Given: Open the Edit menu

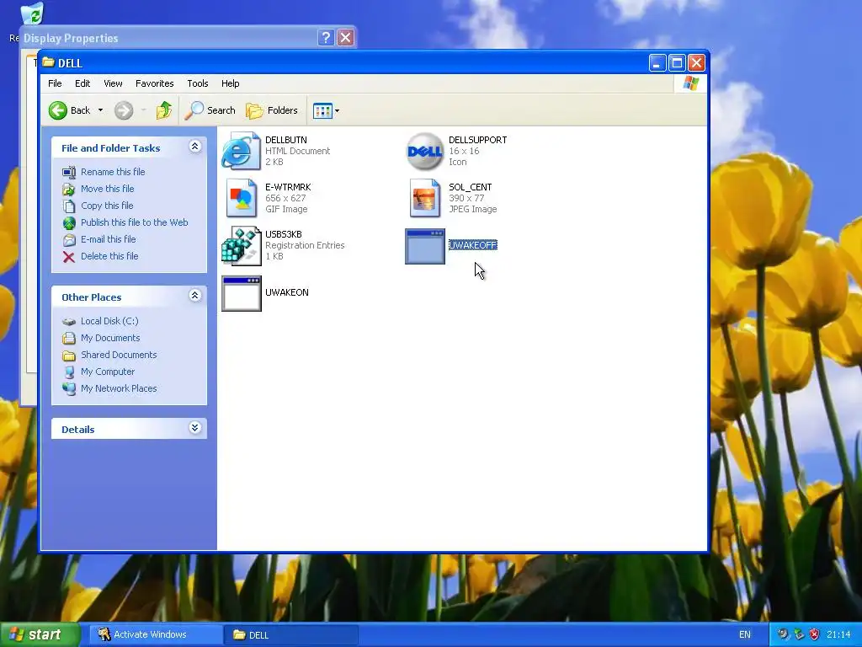Looking at the screenshot, I should [x=82, y=83].
